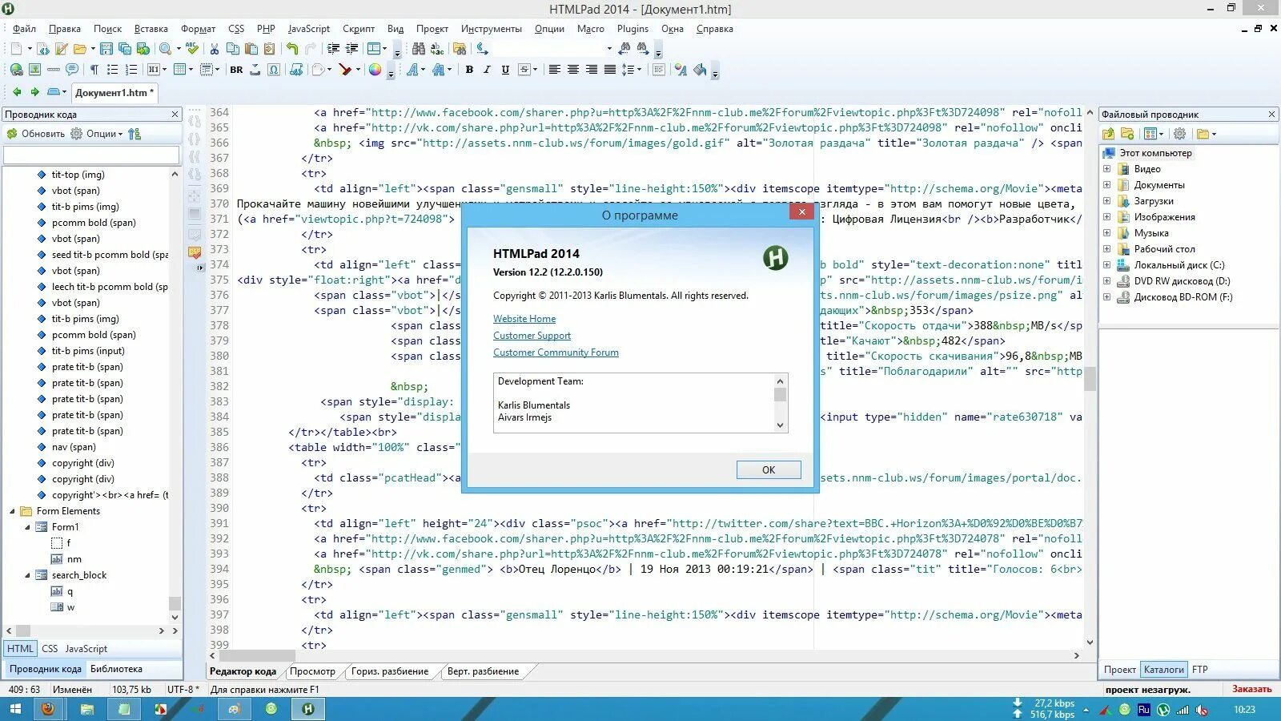The height and width of the screenshot is (721, 1281).
Task: Click the background fill bucket icon
Action: point(700,70)
